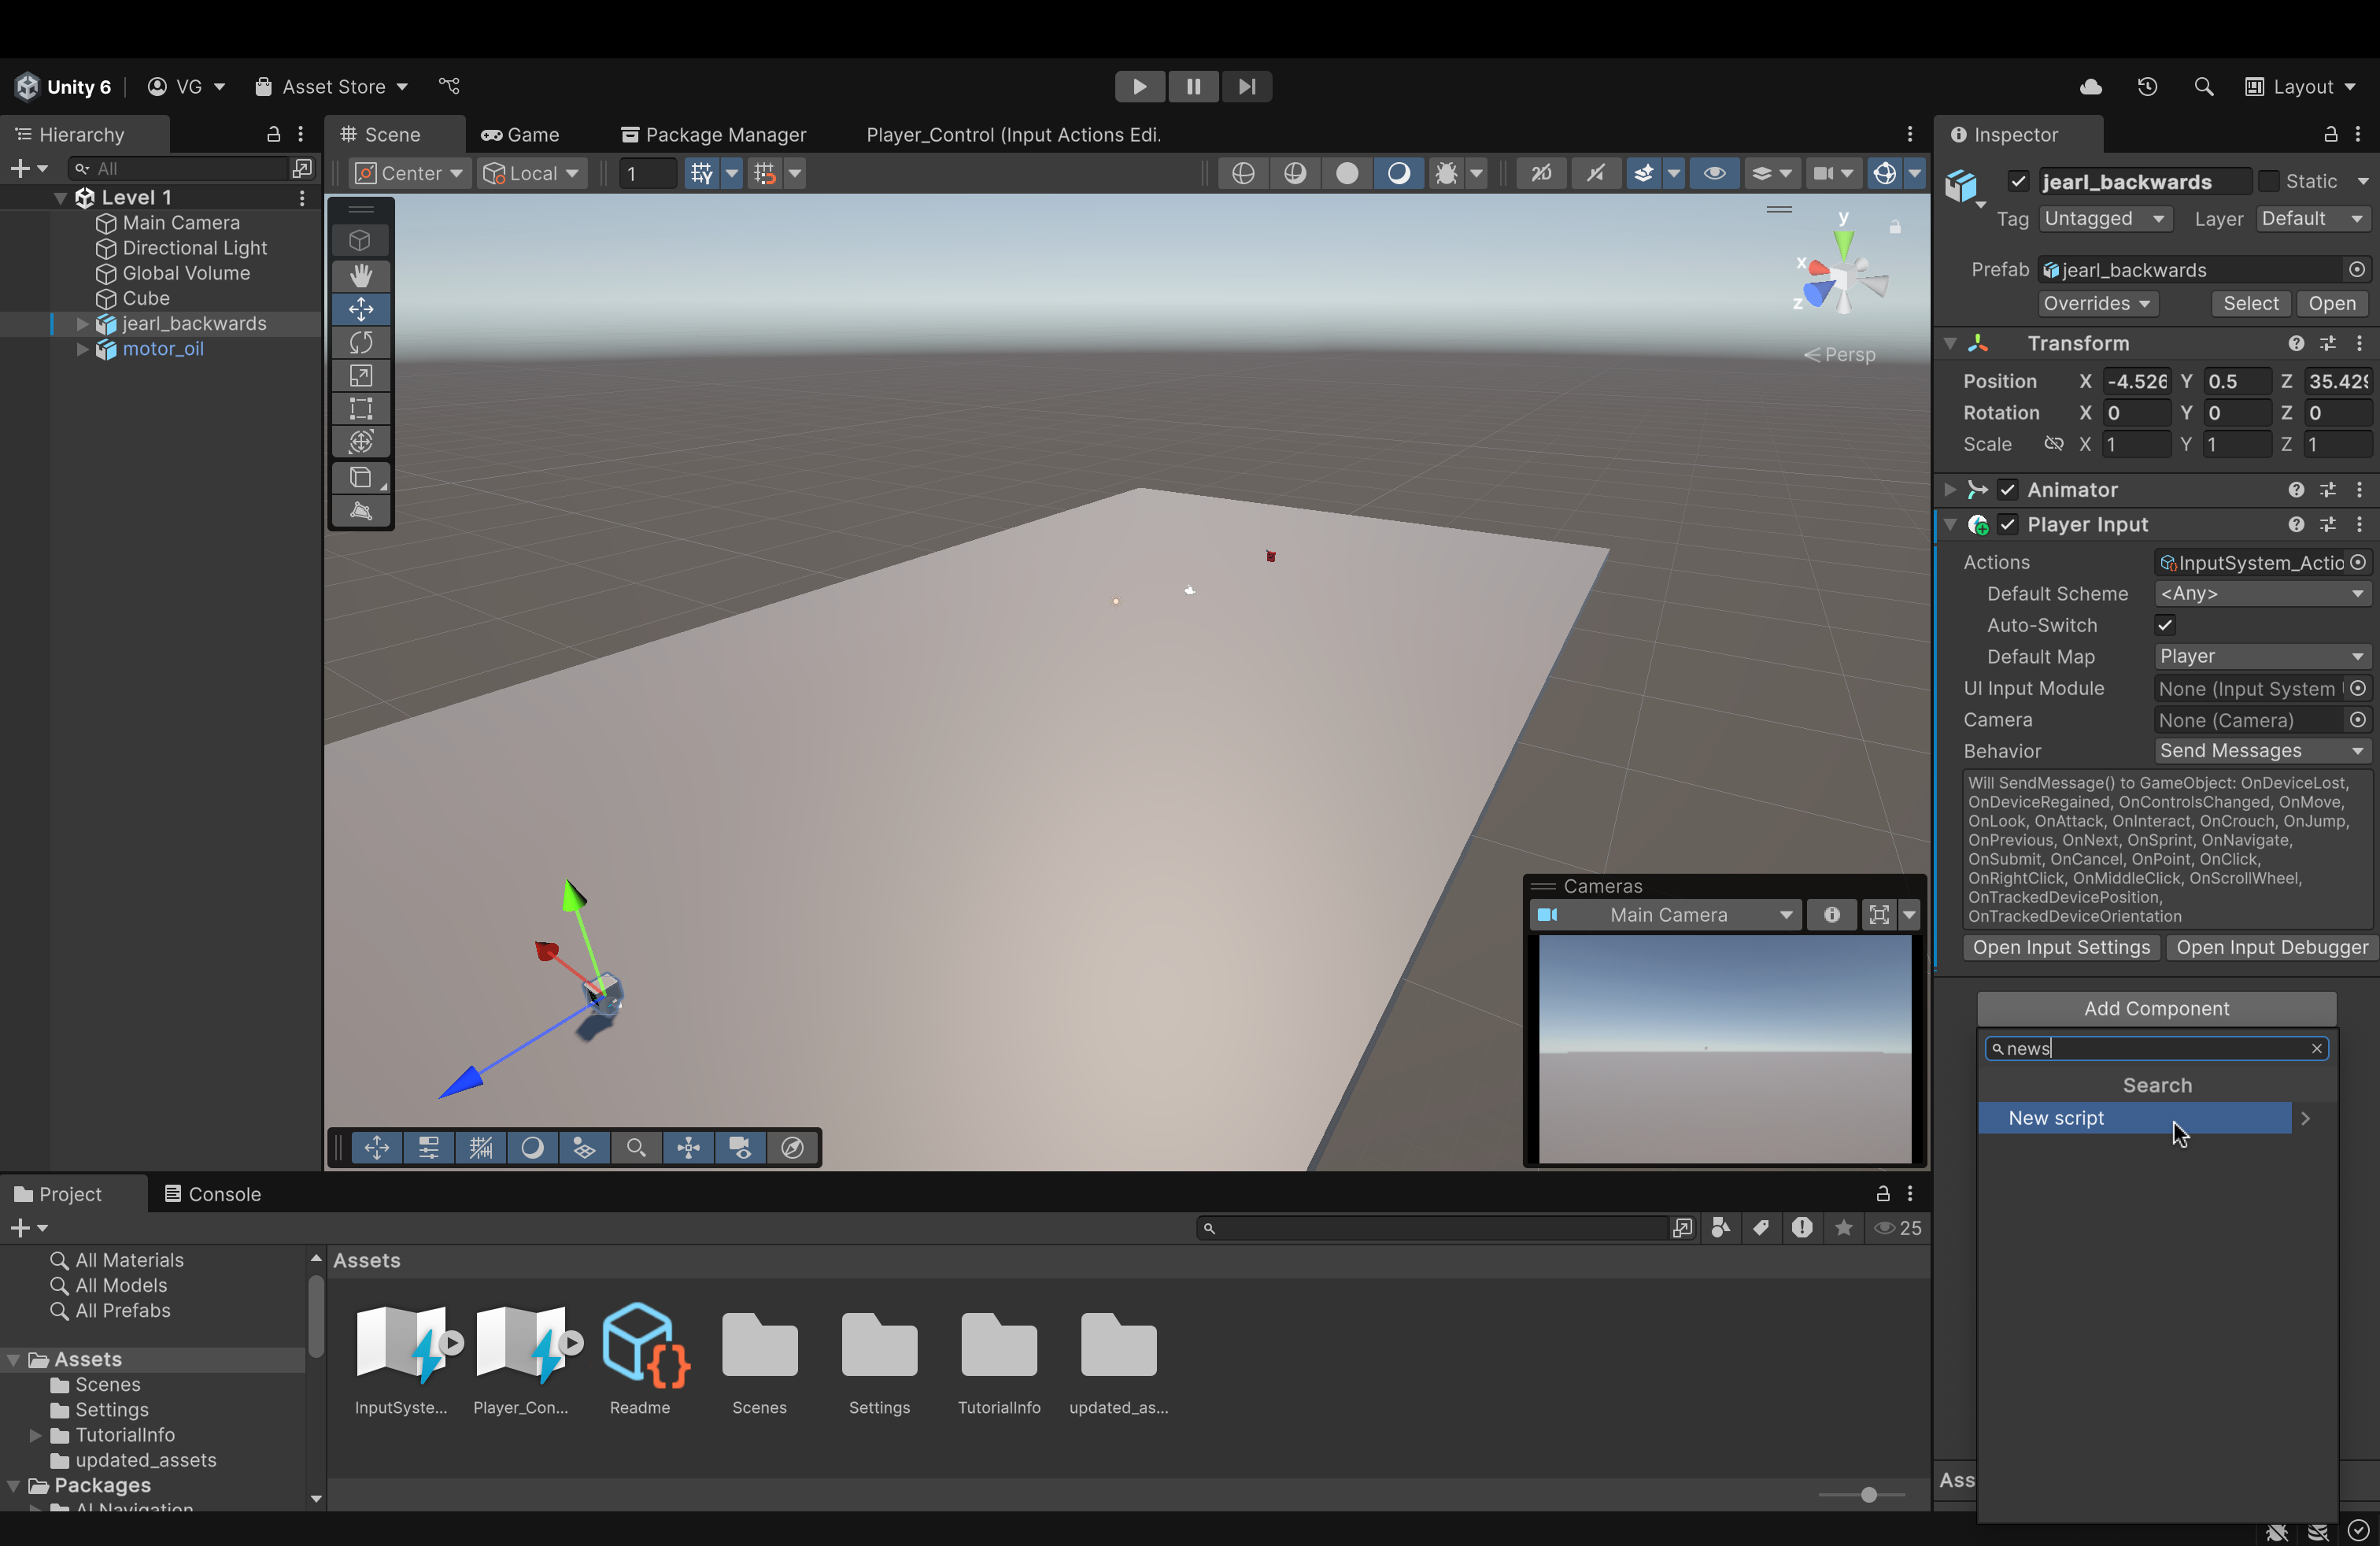Open the Default Map Player dropdown
The height and width of the screenshot is (1546, 2380).
2261,657
